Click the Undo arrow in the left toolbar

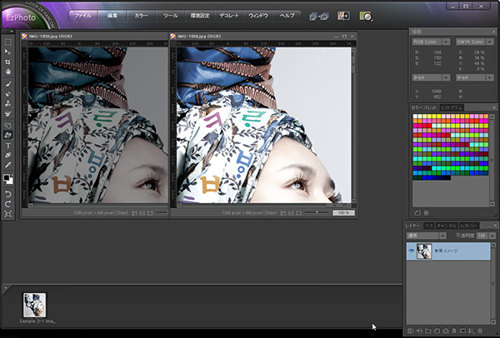[8, 194]
